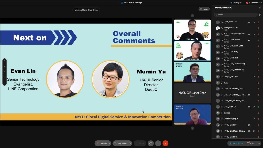Click the card icon for LINE API Expert_CL Su
The width and height of the screenshot is (263, 148).
[249, 95]
